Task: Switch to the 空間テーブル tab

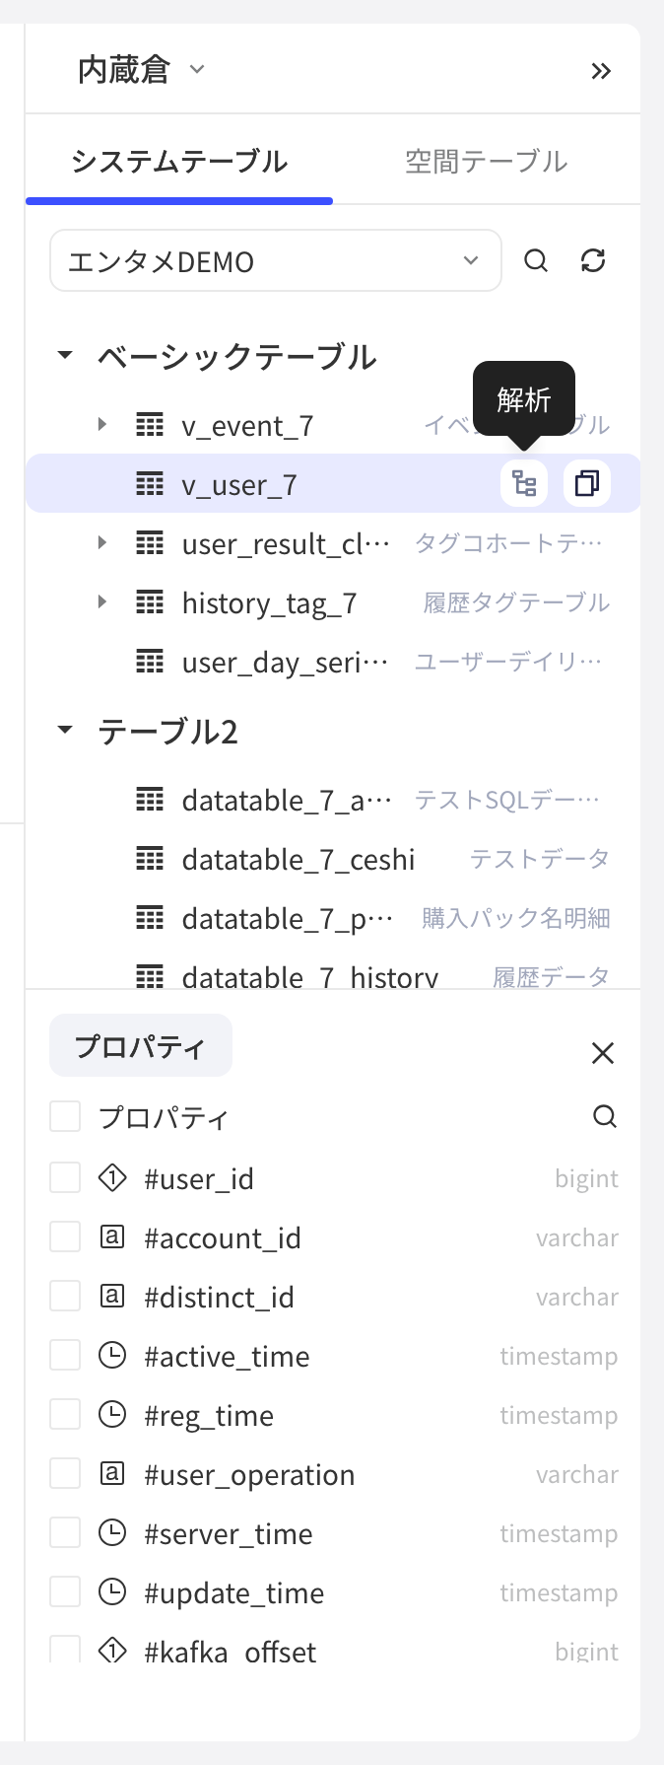Action: pyautogui.click(x=486, y=162)
